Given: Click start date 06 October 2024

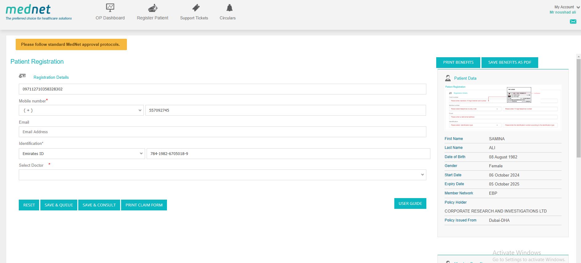Looking at the screenshot, I should pyautogui.click(x=504, y=175).
